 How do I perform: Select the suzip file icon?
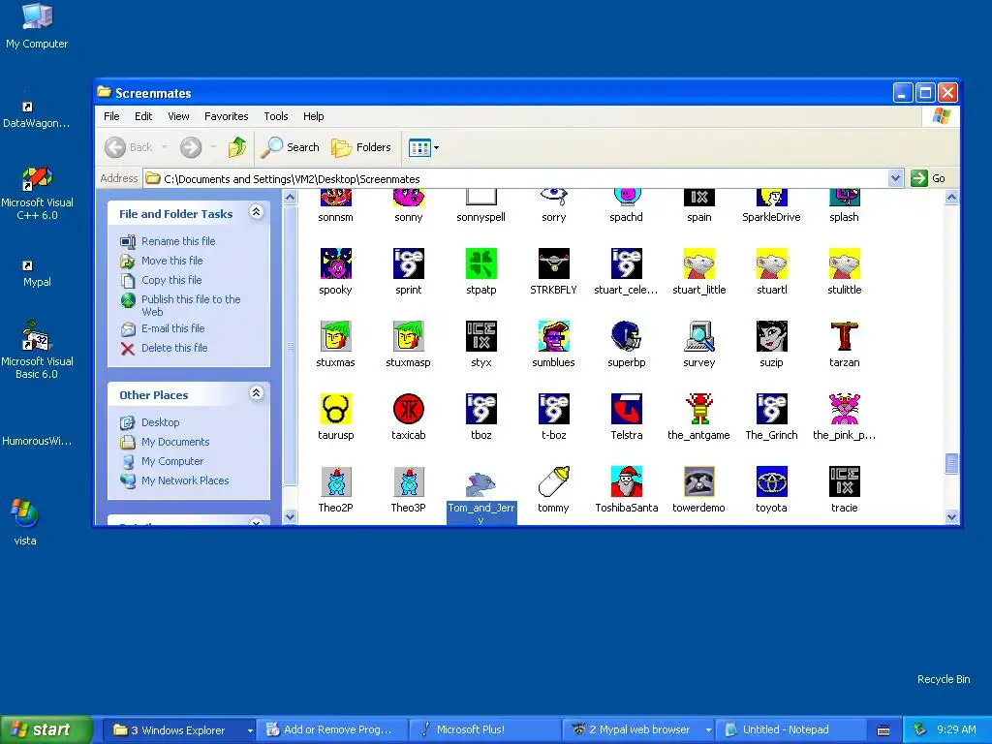[x=772, y=336]
